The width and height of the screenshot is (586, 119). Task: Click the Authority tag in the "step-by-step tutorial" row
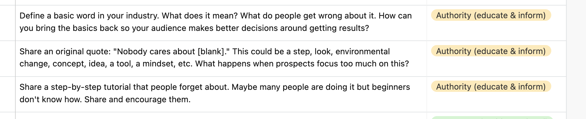(x=491, y=87)
